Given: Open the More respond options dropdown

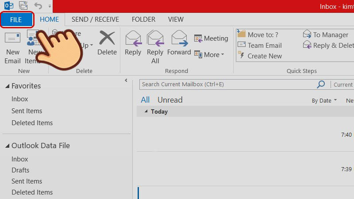Looking at the screenshot, I should [x=209, y=54].
